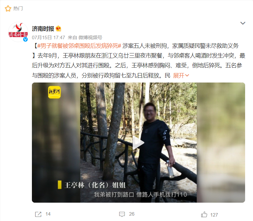Expand full post text with 展开

pos(179,76)
